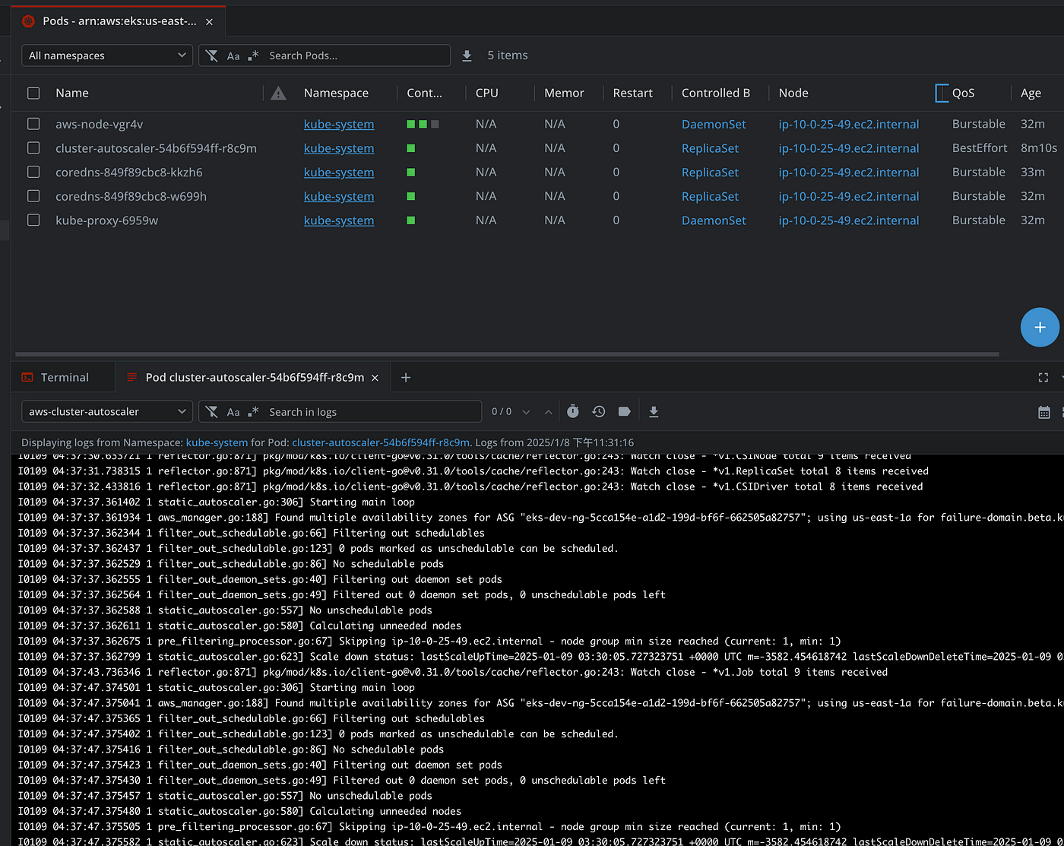This screenshot has width=1064, height=846.
Task: Open the All namespaces dropdown
Action: (x=107, y=55)
